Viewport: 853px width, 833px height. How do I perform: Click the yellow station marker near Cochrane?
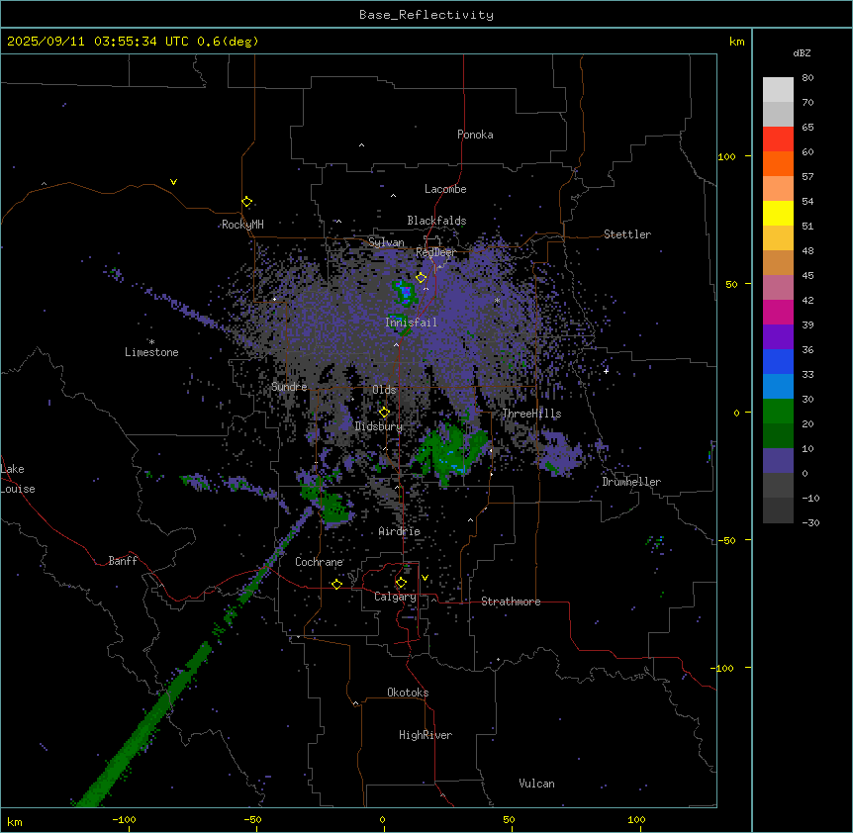(x=336, y=584)
